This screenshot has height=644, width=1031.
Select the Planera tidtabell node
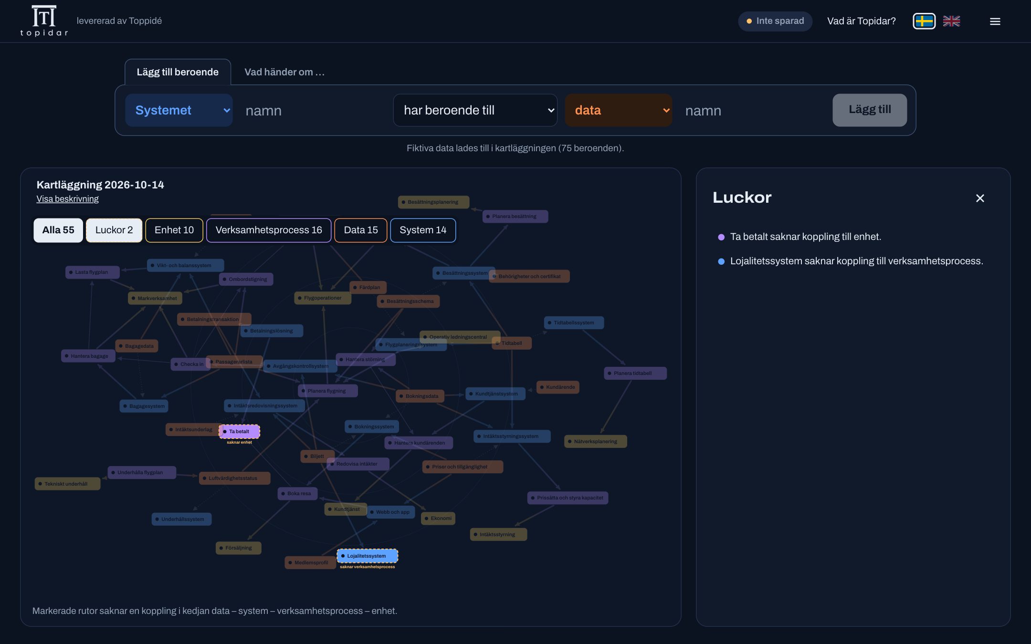pos(635,374)
